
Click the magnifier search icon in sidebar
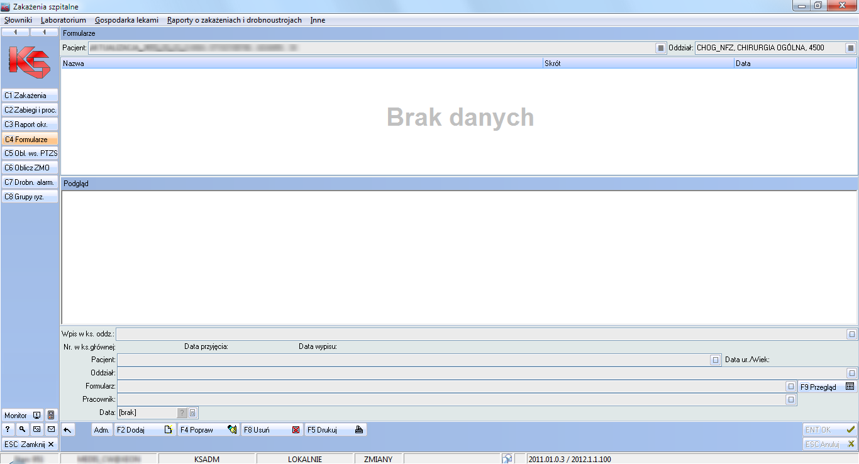tap(22, 429)
